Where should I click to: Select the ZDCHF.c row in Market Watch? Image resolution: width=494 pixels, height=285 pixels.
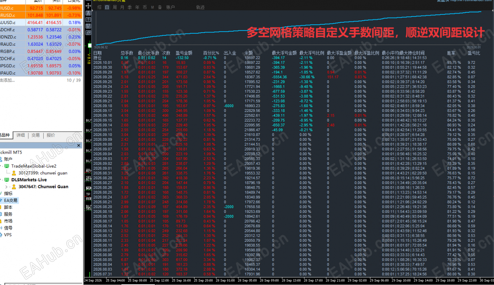coord(41,58)
